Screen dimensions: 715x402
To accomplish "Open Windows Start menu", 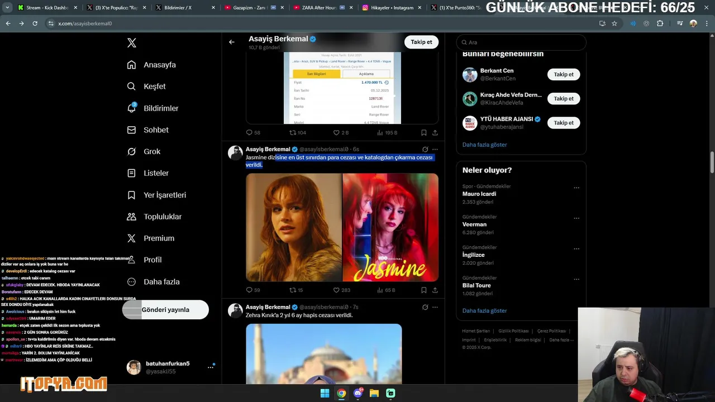I will pos(325,393).
